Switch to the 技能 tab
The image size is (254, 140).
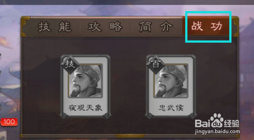pyautogui.click(x=55, y=27)
